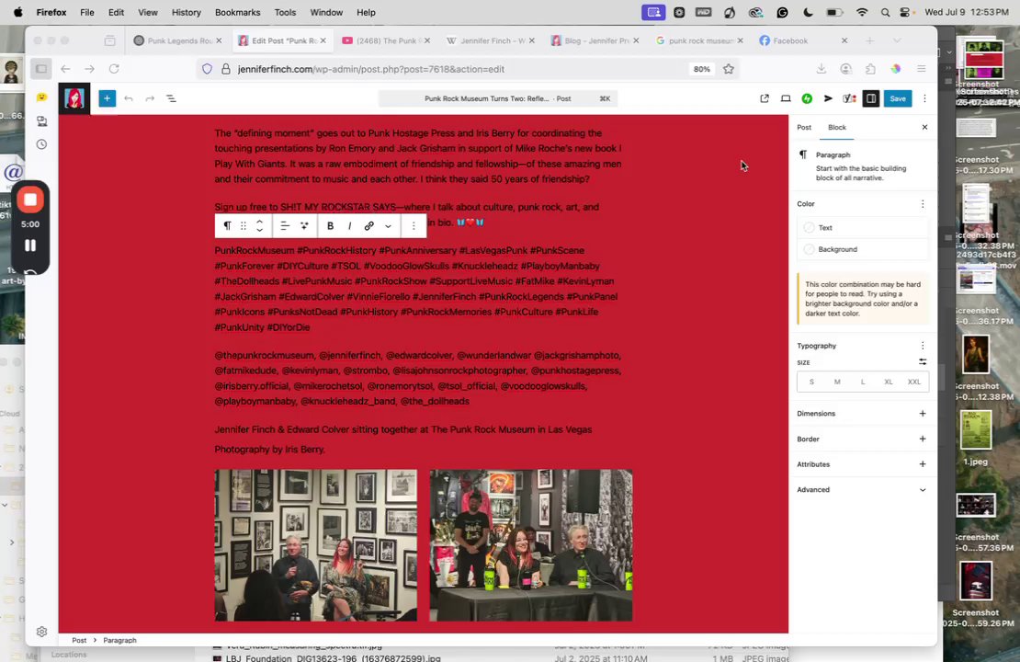
Task: Open Typography options menu
Action: pos(922,346)
